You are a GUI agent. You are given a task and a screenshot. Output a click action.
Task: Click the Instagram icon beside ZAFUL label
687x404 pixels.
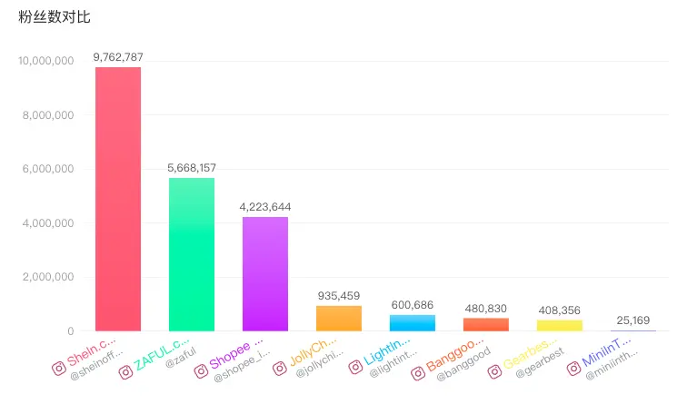(125, 372)
